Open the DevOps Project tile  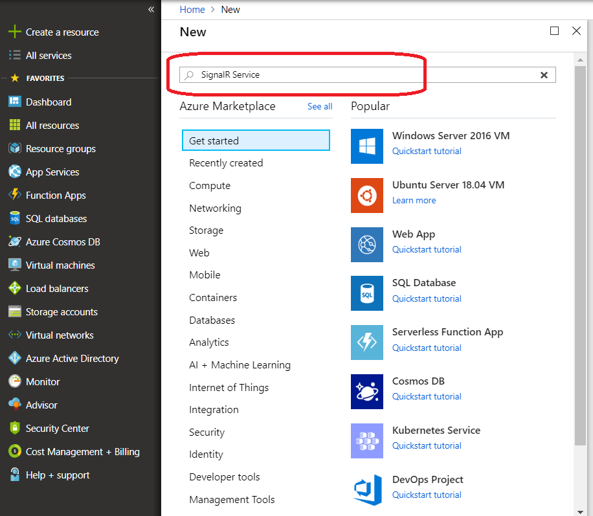pos(427,480)
